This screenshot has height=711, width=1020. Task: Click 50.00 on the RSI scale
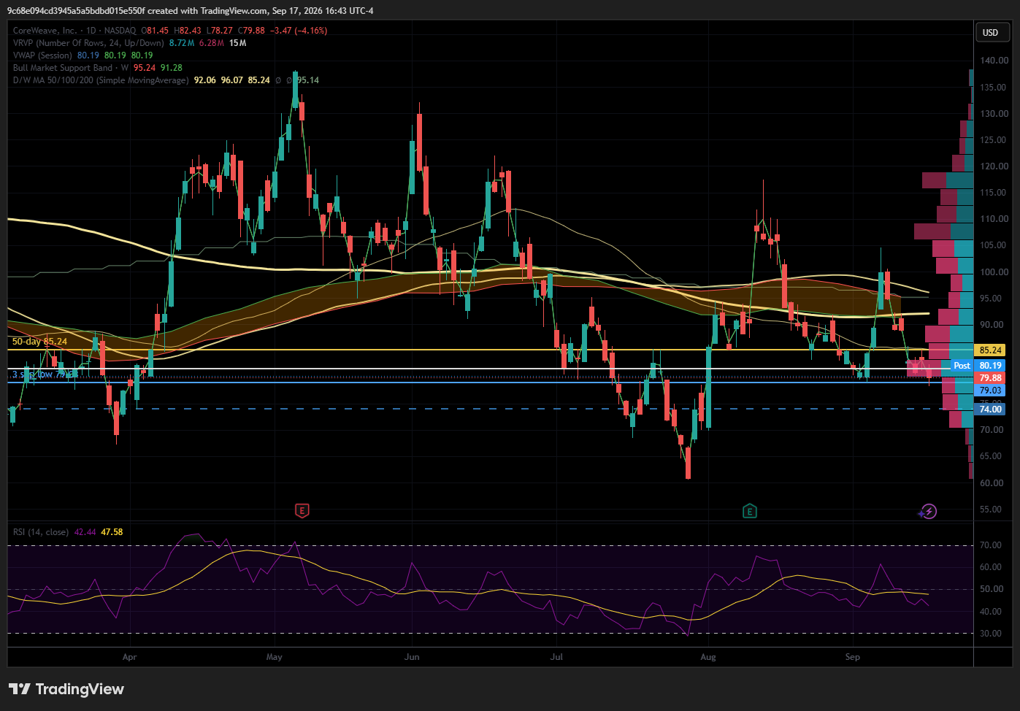(991, 589)
